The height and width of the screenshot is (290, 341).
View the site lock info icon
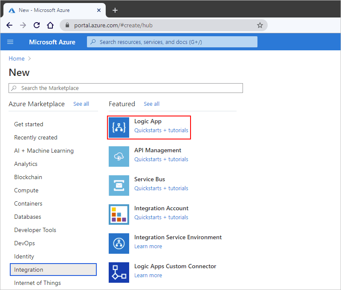[67, 25]
